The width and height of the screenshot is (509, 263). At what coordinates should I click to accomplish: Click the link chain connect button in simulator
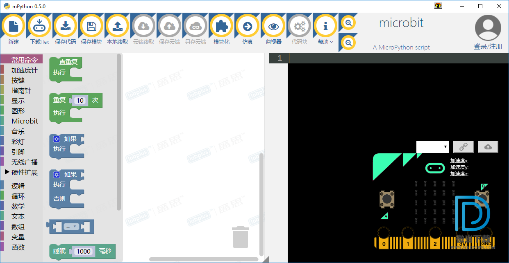(x=464, y=147)
